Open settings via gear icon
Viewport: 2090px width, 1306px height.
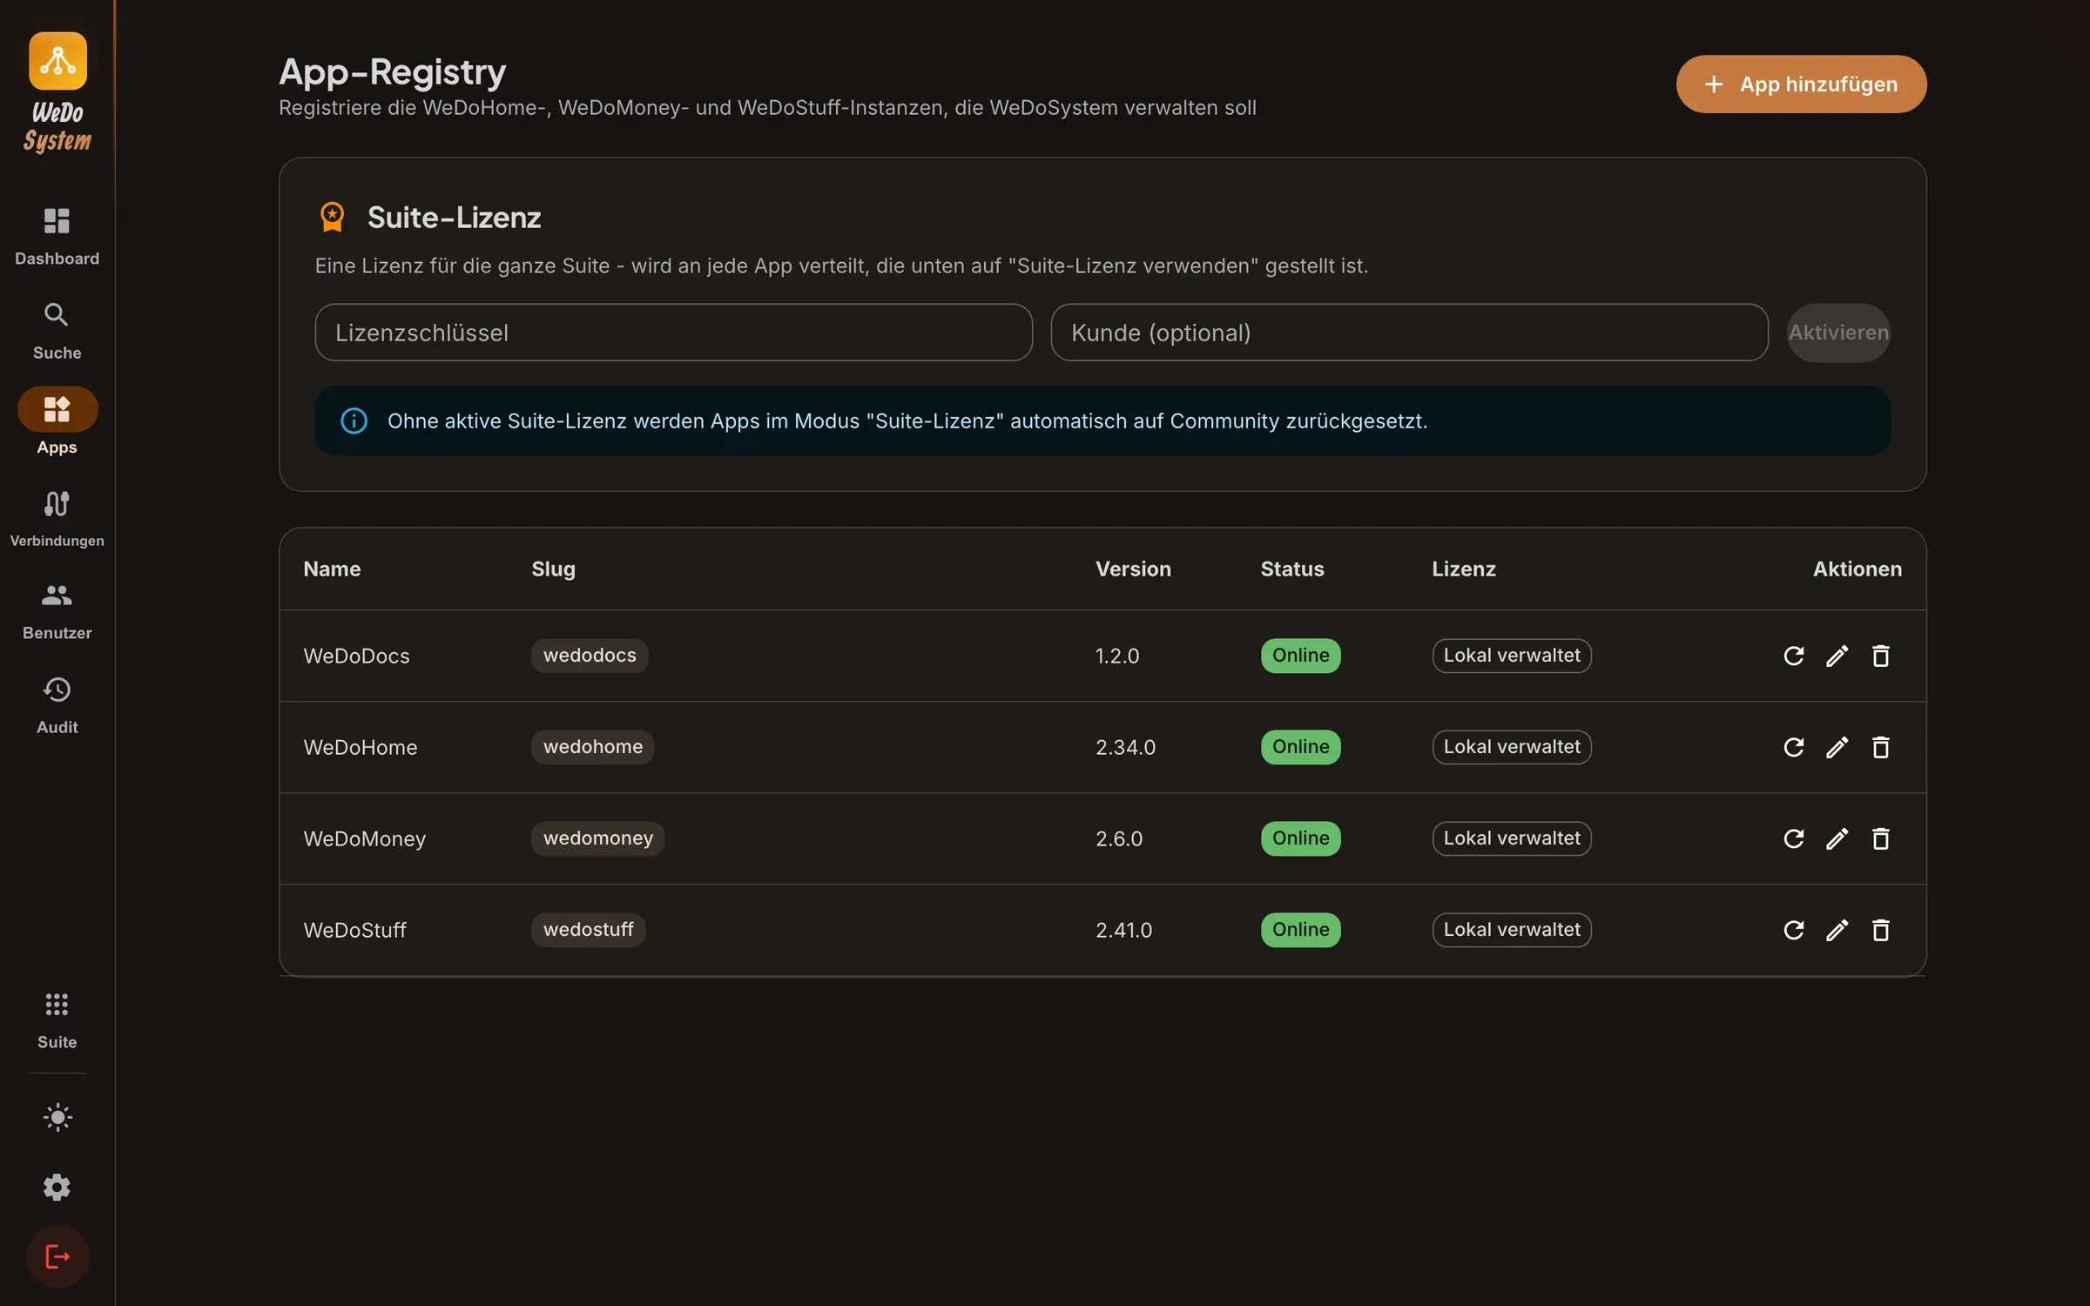[57, 1188]
